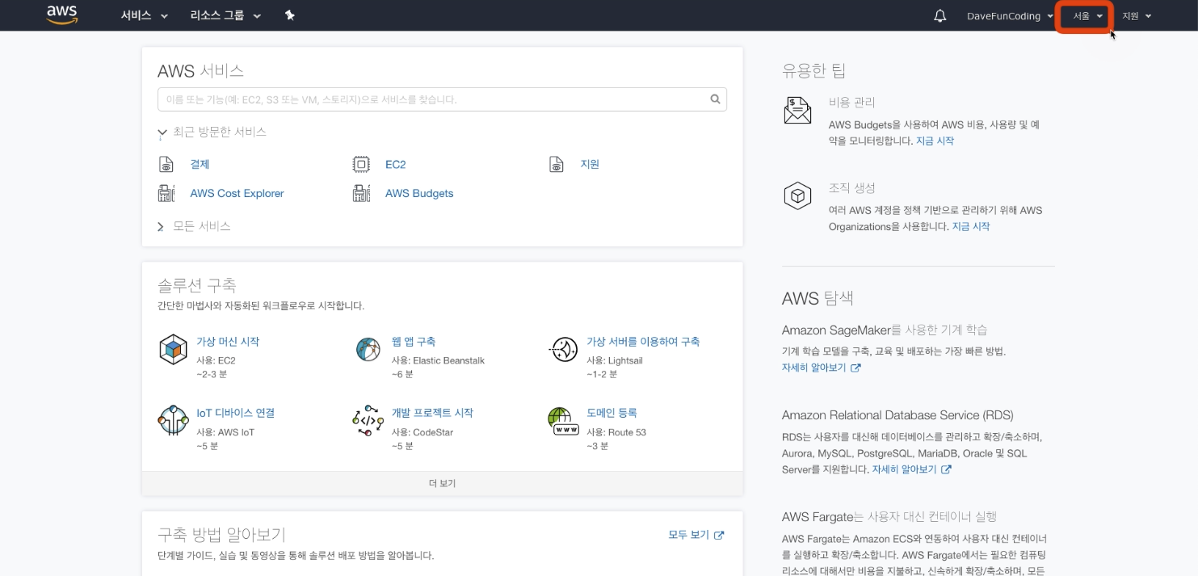Click the 결제 billing service icon
The image size is (1198, 576).
166,164
